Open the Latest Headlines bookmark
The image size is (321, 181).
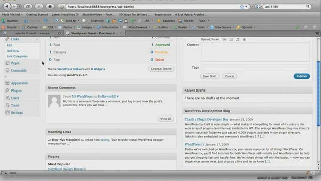pyautogui.click(x=65, y=15)
